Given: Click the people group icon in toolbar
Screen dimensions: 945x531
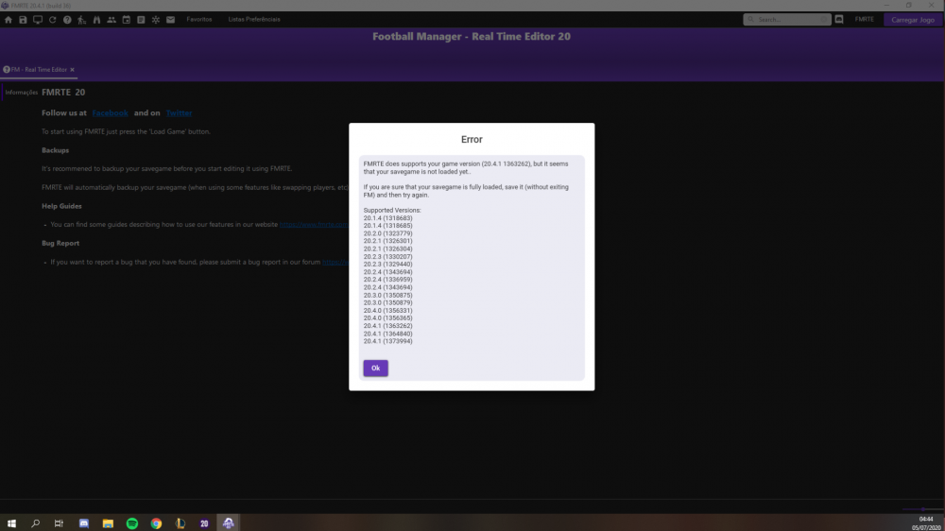Looking at the screenshot, I should click(x=112, y=20).
